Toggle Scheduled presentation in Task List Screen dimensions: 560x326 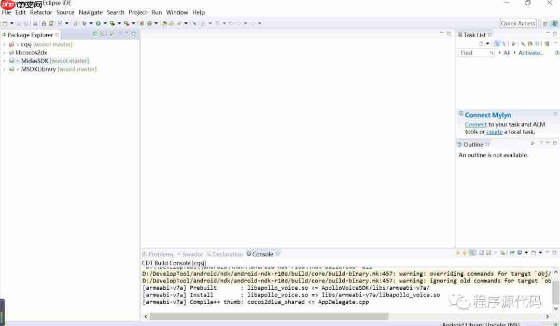(504, 44)
